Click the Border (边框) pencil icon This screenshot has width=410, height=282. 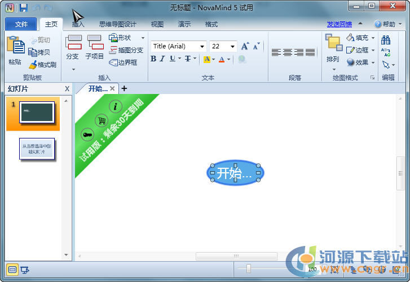coord(350,50)
